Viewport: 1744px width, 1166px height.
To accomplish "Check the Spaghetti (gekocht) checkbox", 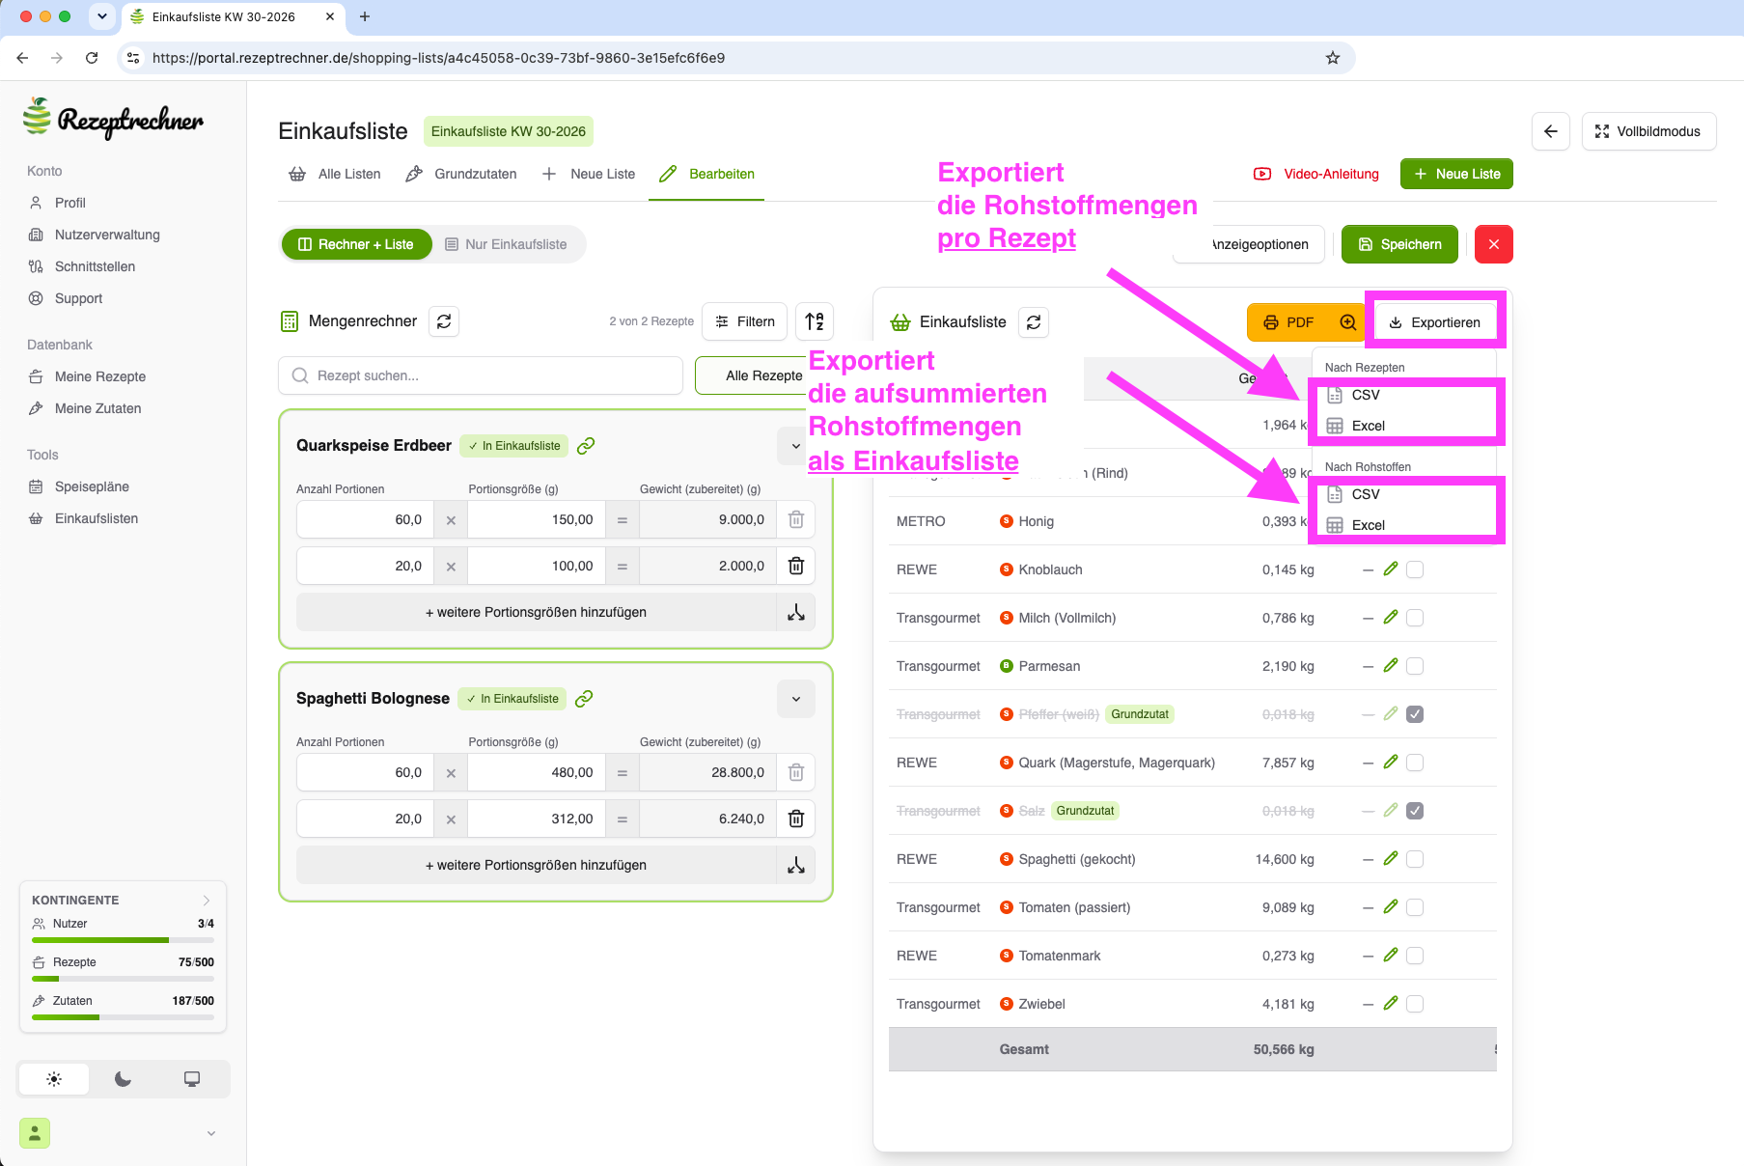I will pos(1415,859).
